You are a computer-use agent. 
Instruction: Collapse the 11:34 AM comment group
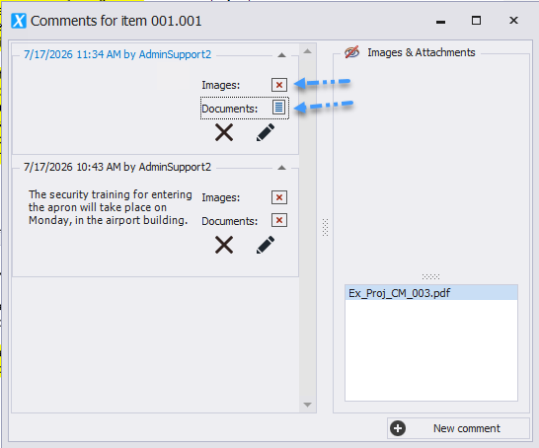(x=282, y=55)
